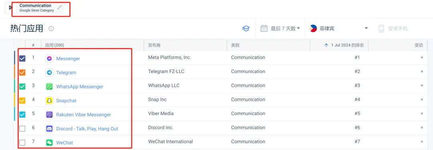Check the Discord row checkbox

[22, 129]
